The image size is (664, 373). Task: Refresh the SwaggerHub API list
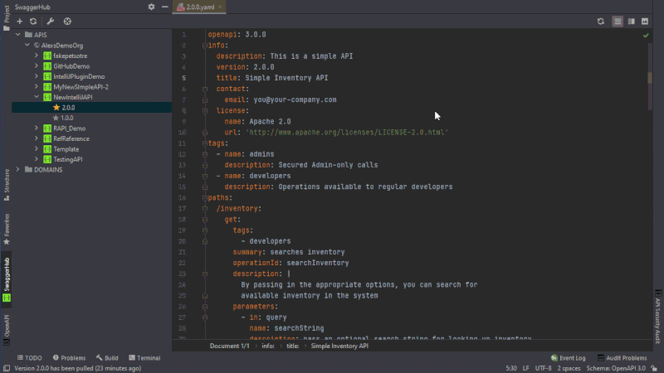33,22
